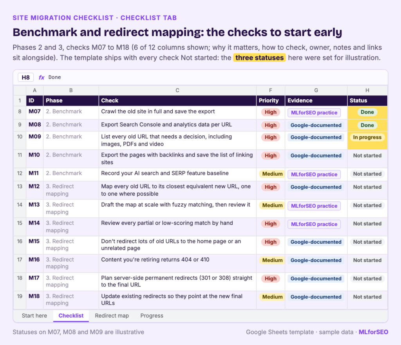Click High priority chip for M17

[x=271, y=279]
